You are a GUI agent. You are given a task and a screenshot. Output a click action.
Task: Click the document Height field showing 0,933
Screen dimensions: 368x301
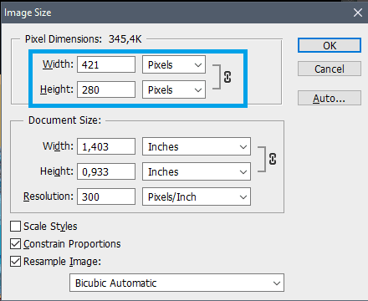[x=106, y=171]
